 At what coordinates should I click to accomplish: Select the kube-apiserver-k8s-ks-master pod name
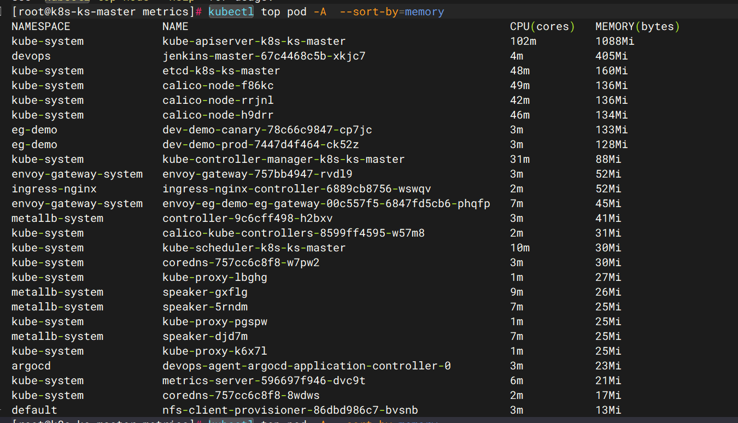(254, 41)
